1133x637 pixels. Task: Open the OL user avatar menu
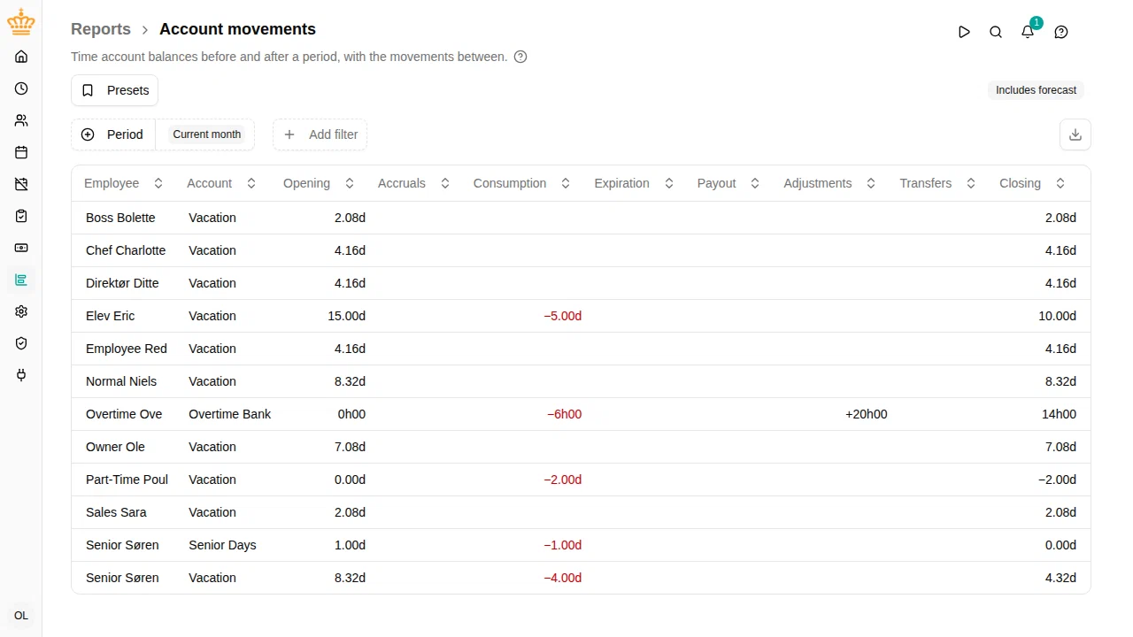click(x=21, y=616)
